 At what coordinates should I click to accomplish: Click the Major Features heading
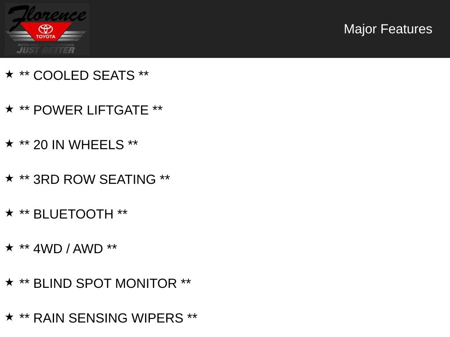coord(388,29)
